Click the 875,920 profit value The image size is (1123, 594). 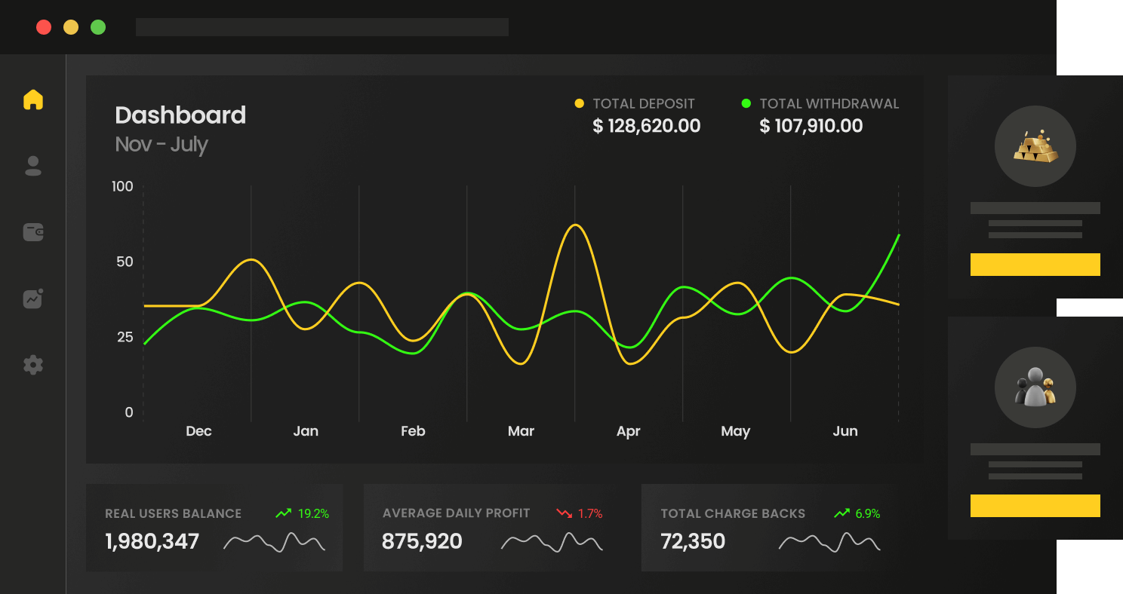tap(422, 541)
